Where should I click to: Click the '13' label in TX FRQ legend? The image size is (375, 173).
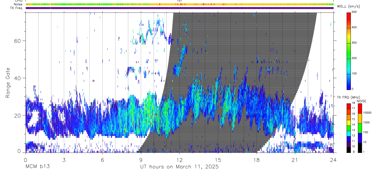point(353,130)
